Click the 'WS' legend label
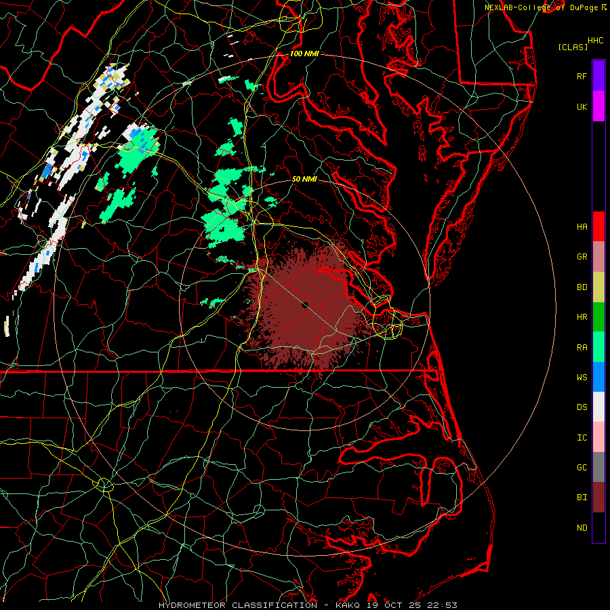The image size is (610, 610). (x=582, y=378)
